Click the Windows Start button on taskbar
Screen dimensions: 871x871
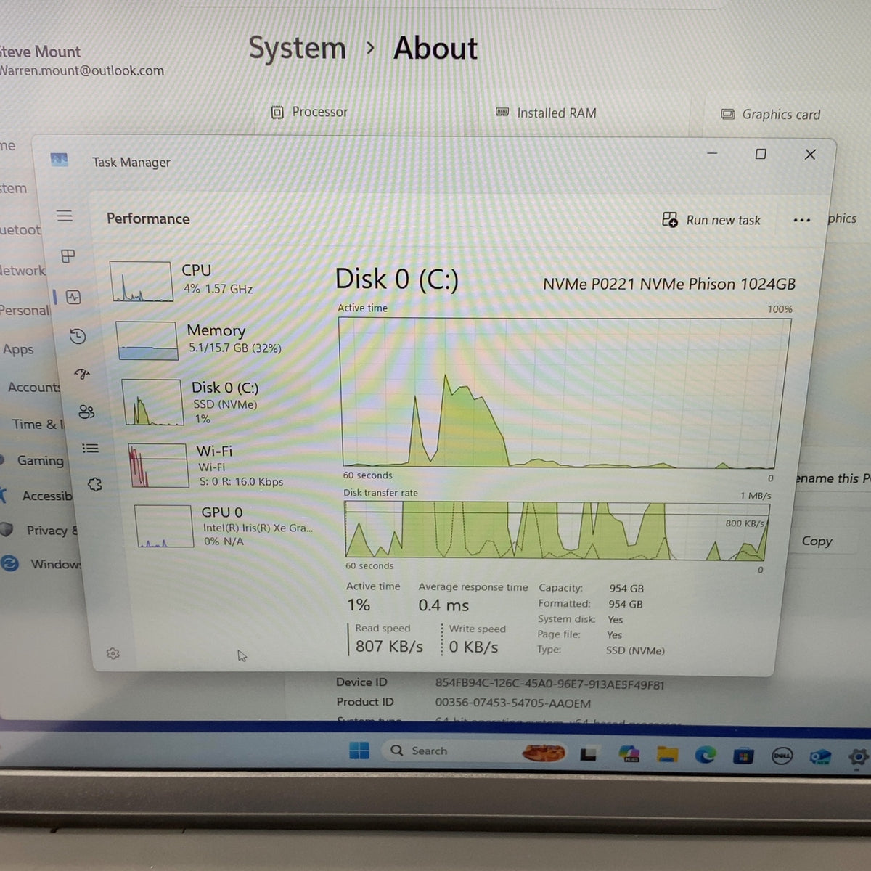(x=359, y=750)
